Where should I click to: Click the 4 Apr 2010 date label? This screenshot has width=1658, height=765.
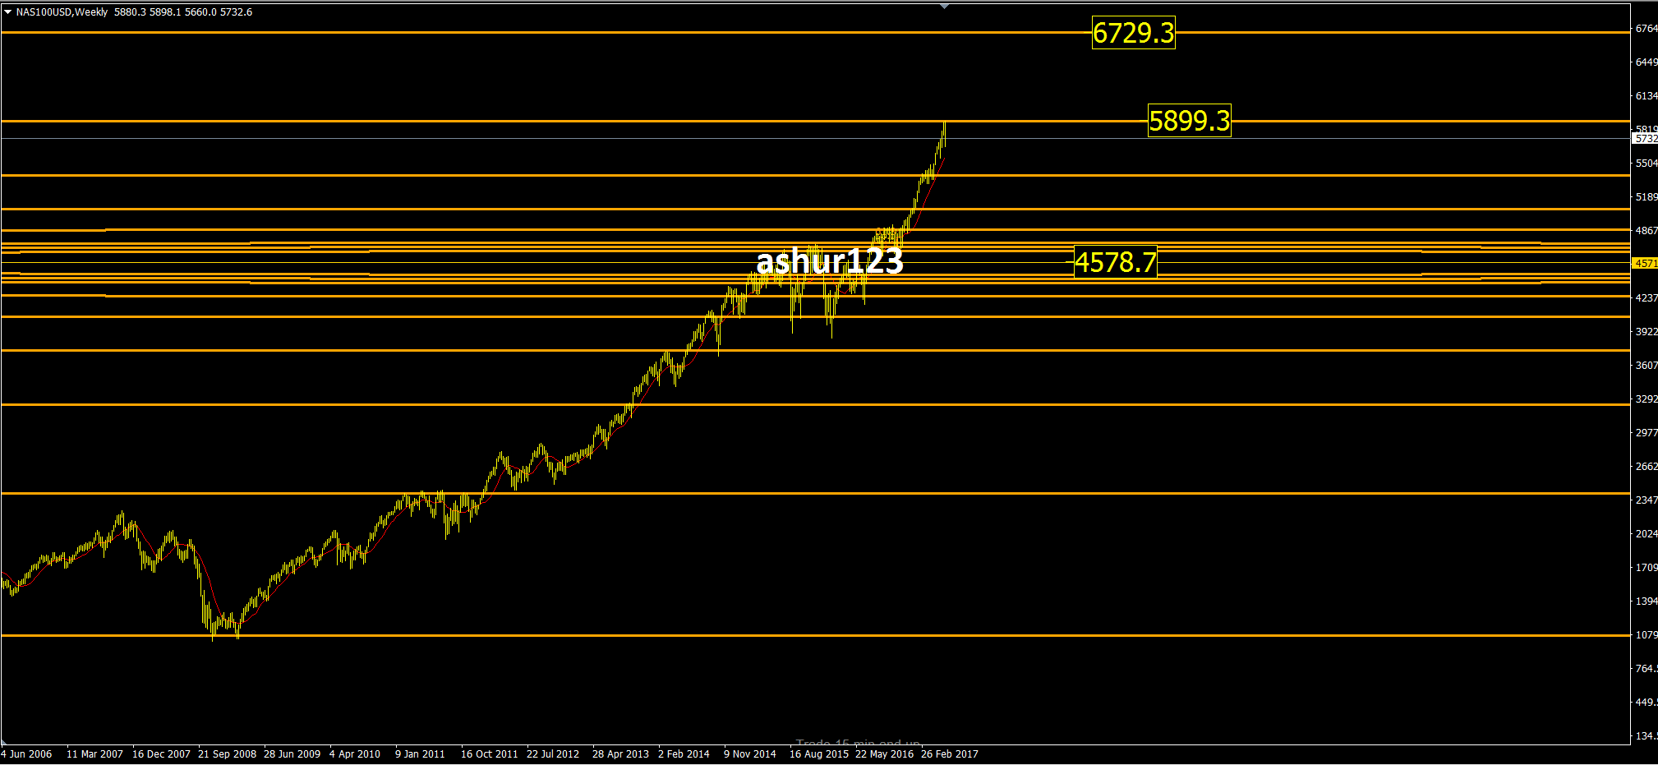coord(355,754)
